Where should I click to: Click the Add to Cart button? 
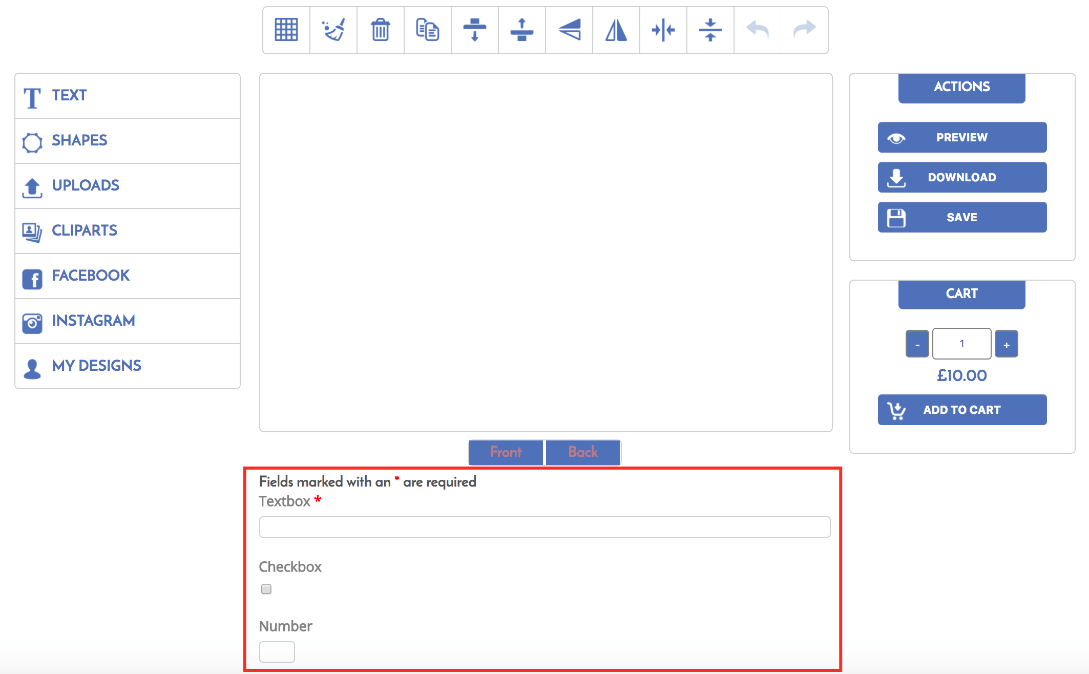pyautogui.click(x=962, y=410)
